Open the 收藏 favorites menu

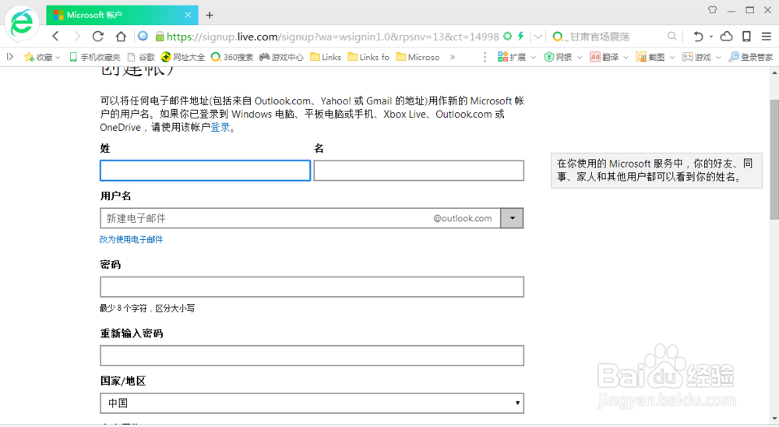[42, 57]
